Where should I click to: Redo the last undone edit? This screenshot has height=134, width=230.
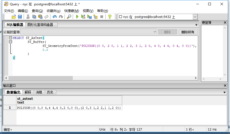[x=61, y=17]
